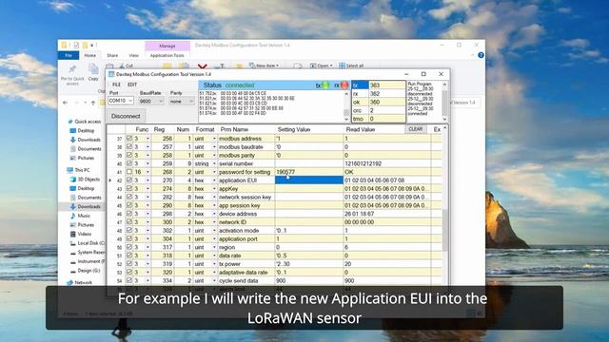Image resolution: width=609 pixels, height=342 pixels.
Task: Toggle checkbox for device address row
Action: 129,214
